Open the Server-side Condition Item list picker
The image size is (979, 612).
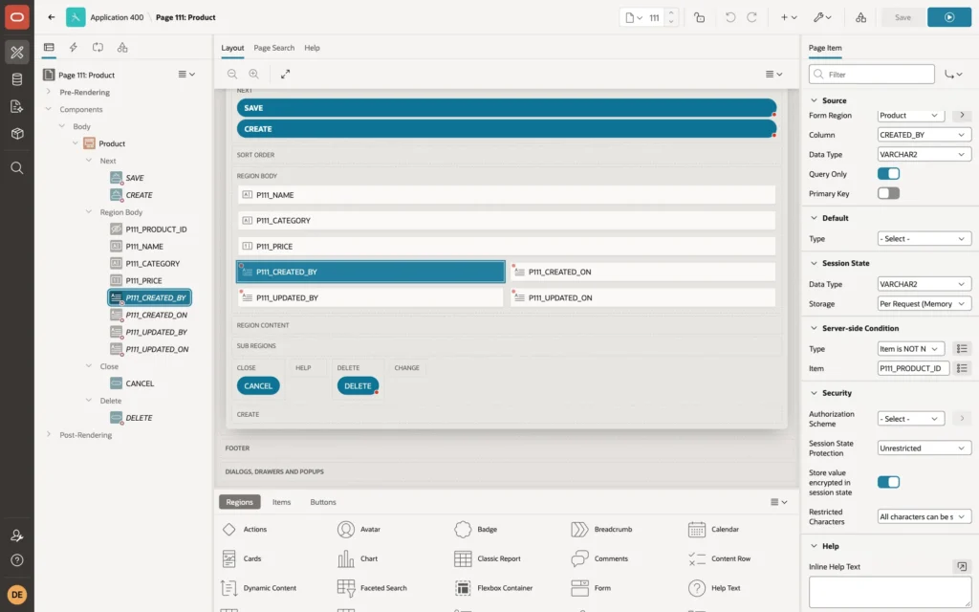pos(962,368)
